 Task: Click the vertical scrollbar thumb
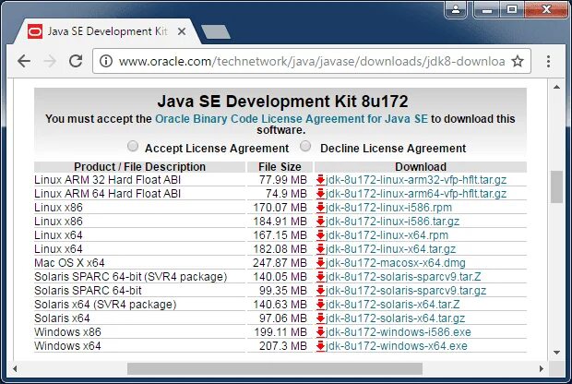coord(556,186)
